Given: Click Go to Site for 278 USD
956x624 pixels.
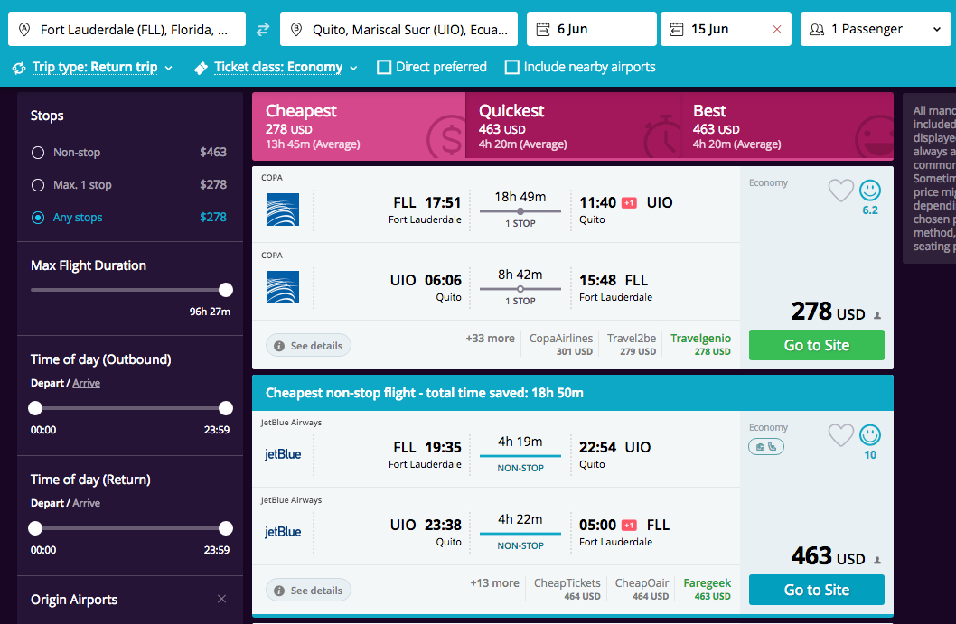Looking at the screenshot, I should (816, 345).
